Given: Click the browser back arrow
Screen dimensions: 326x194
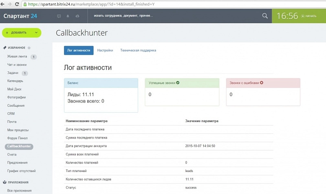Looking at the screenshot, I should pos(4,4).
